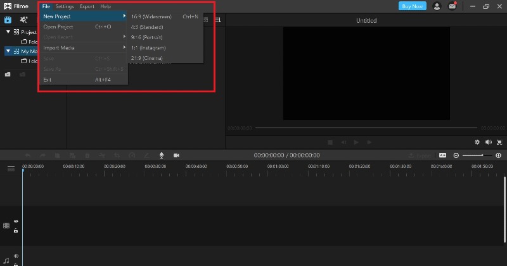This screenshot has height=266, width=507.
Task: Click the 00:01:00:00 timeline ruler mark
Action: point(278,166)
